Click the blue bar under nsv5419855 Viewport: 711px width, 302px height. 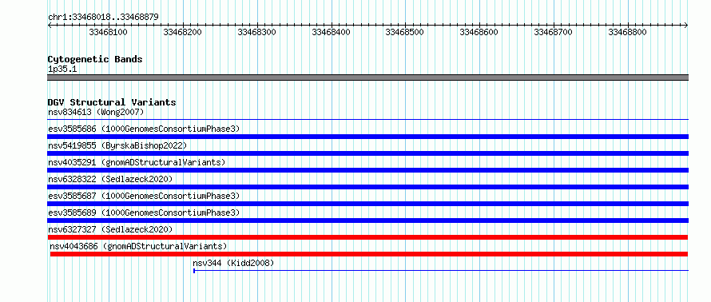click(368, 153)
